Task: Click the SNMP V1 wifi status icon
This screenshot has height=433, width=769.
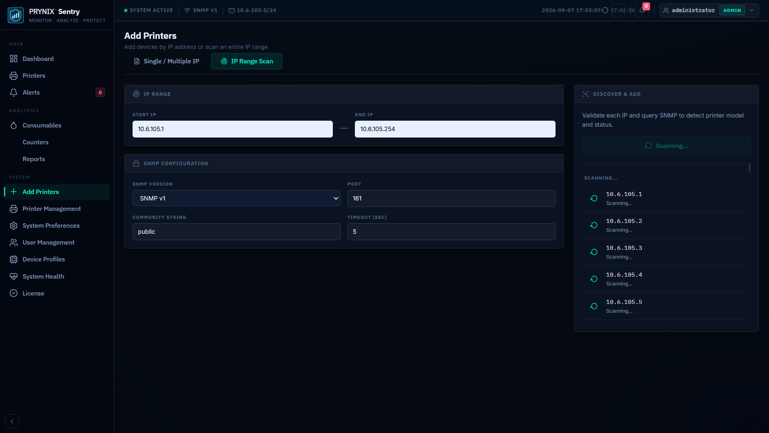Action: pos(187,10)
